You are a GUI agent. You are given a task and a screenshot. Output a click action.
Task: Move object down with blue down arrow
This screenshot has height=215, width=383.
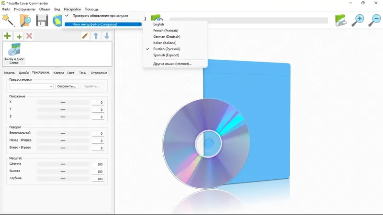pyautogui.click(x=107, y=36)
